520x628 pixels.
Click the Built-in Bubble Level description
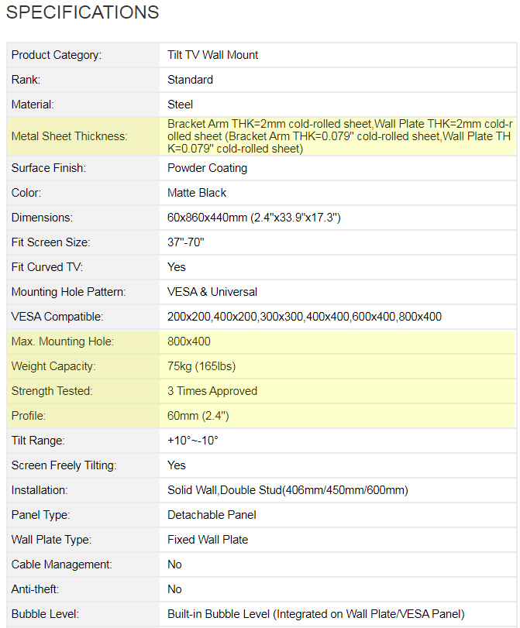click(315, 614)
